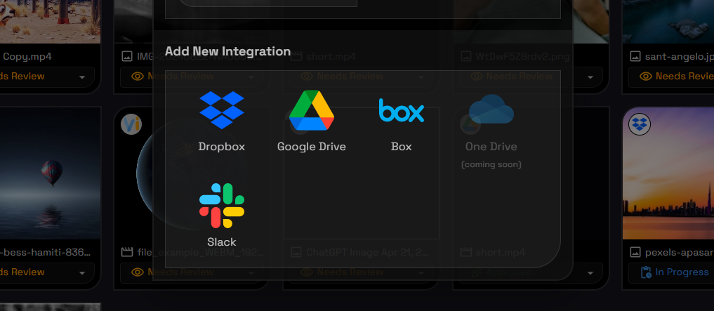Click the Copy.mp4 file name
This screenshot has height=311, width=714.
pyautogui.click(x=27, y=57)
